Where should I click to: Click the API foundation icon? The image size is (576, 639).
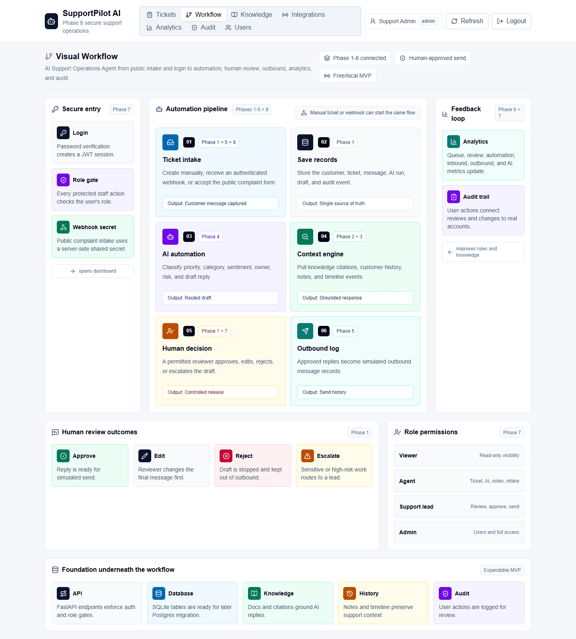click(x=63, y=593)
